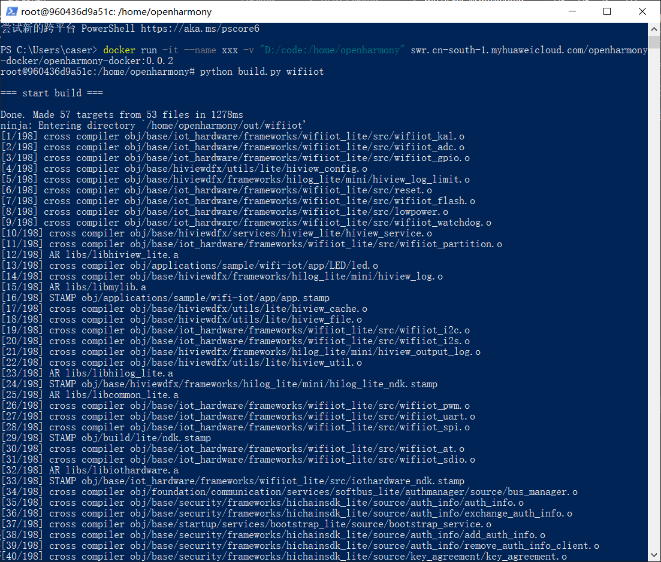
Task: Click the [27/198] wifiiot_uart.o line
Action: pos(238,417)
